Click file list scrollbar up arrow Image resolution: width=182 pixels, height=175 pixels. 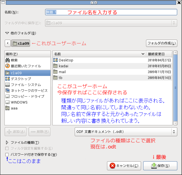click(x=175, y=53)
